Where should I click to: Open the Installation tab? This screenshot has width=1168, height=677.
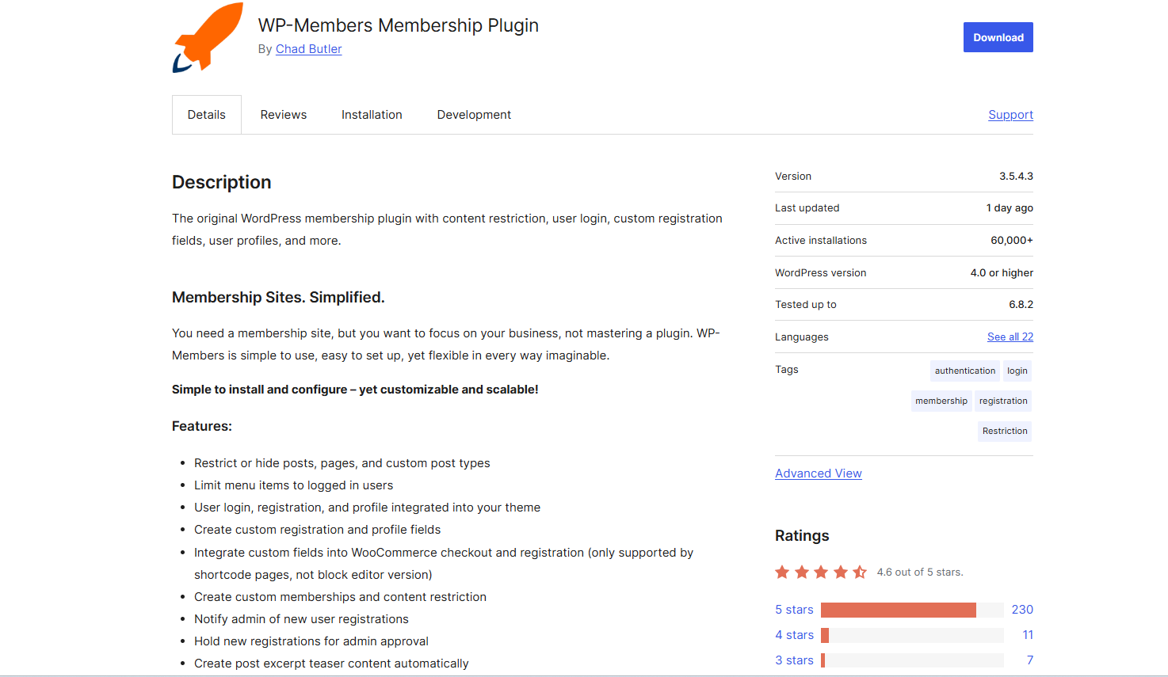pos(372,115)
